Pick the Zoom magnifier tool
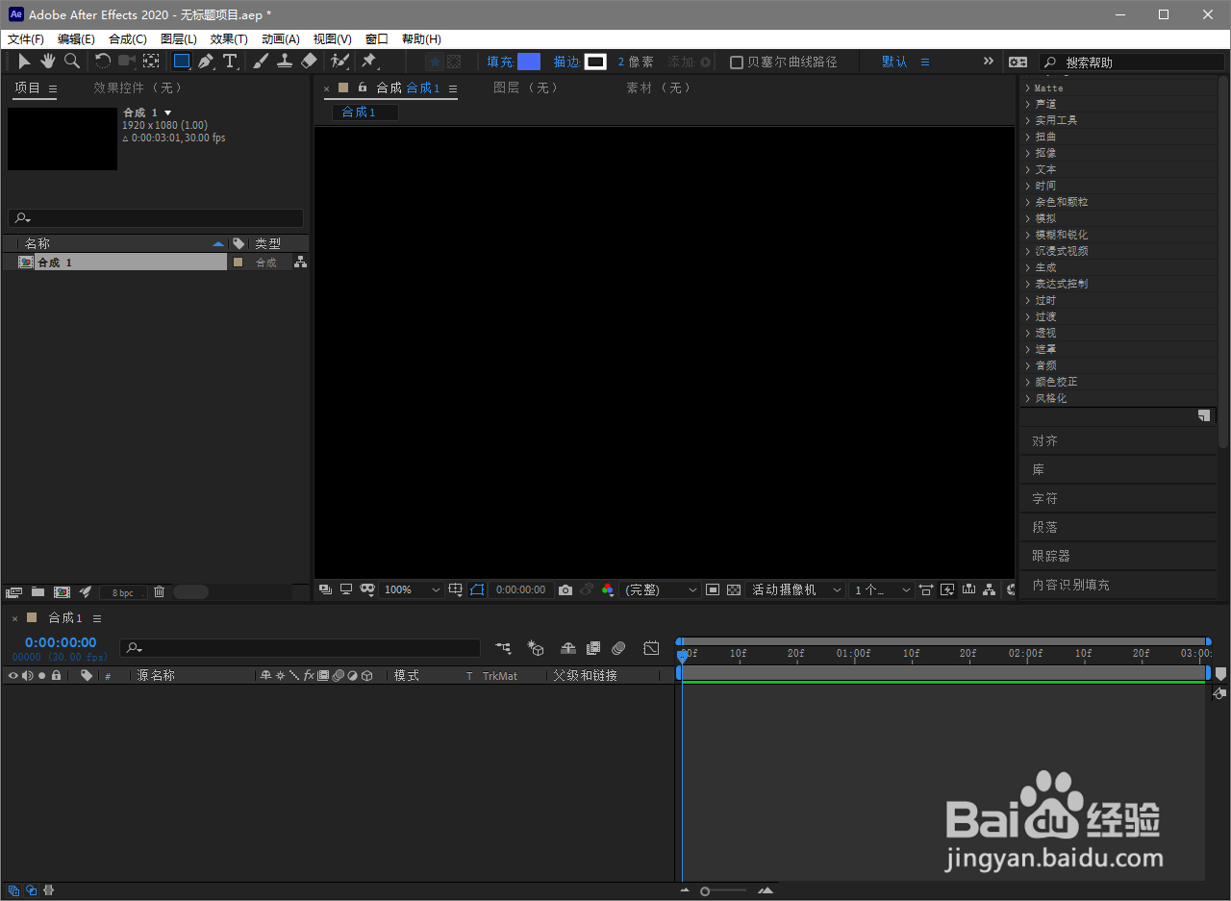This screenshot has height=901, width=1231. 72,62
